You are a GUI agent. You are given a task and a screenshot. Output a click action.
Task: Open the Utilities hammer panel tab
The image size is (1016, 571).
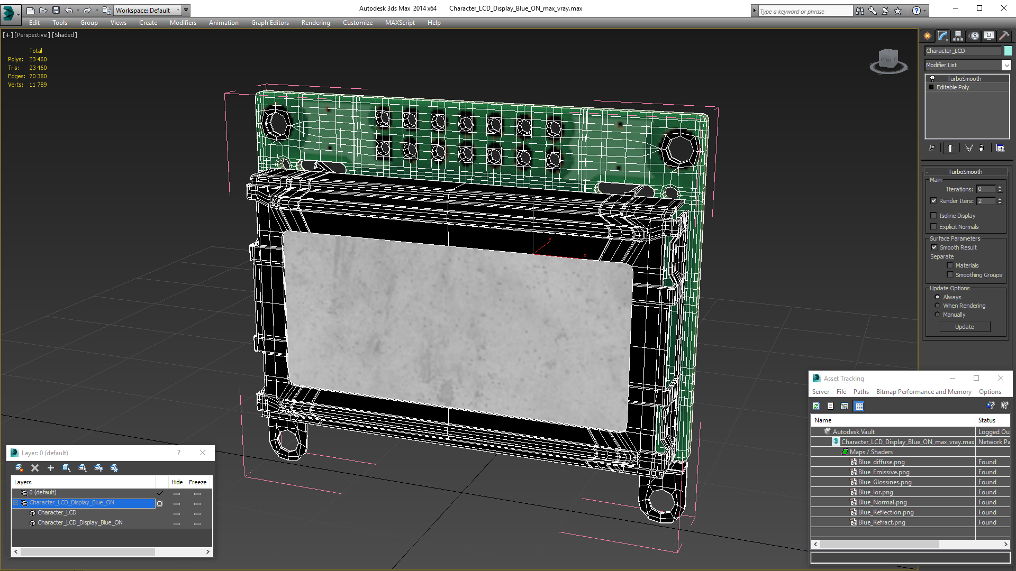pos(1004,36)
